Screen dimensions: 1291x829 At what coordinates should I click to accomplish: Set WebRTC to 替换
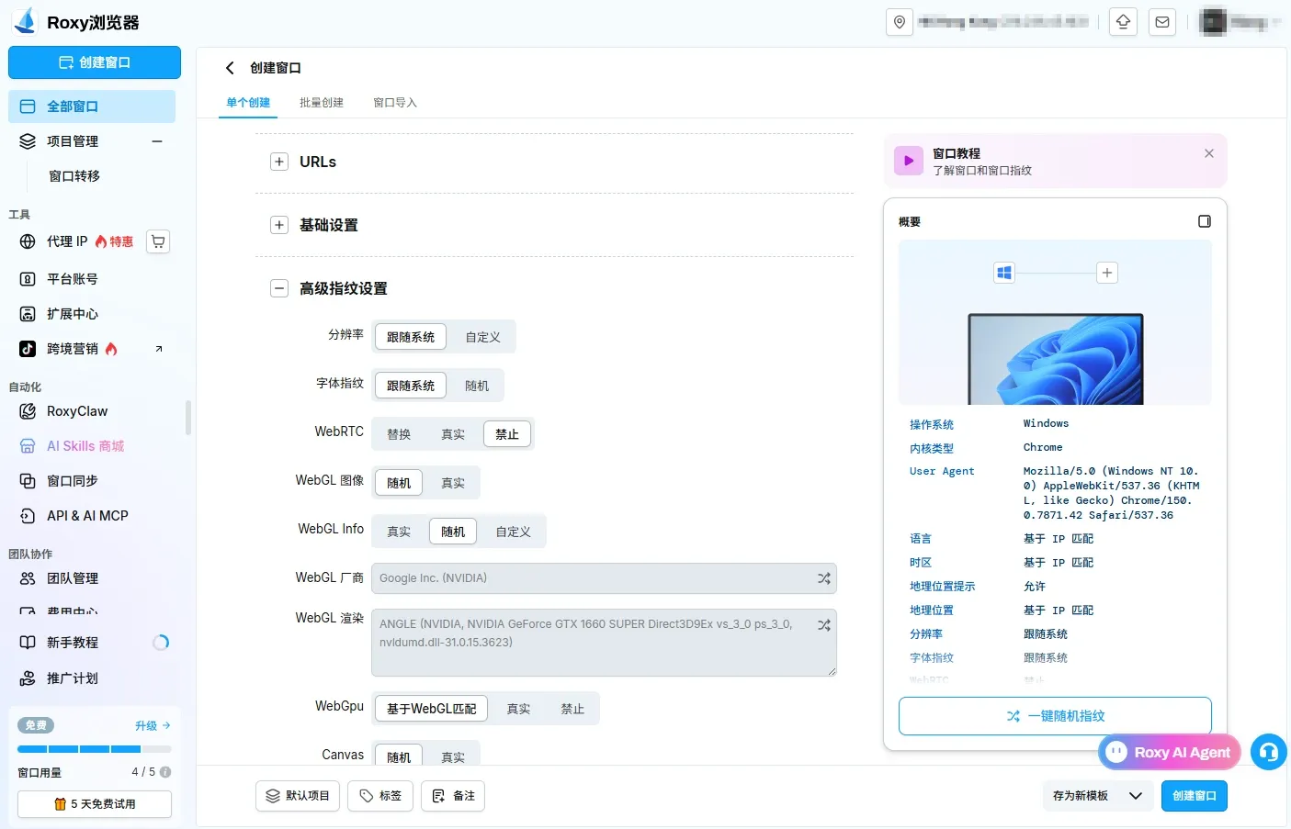(399, 434)
